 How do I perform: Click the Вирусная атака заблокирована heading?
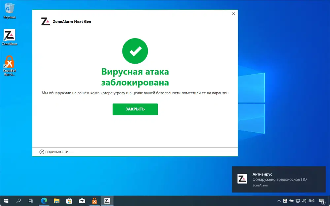point(135,77)
